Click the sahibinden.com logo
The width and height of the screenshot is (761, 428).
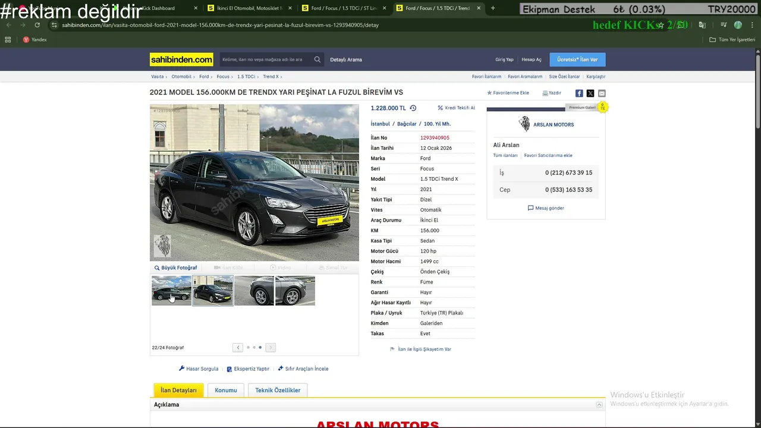click(x=181, y=59)
